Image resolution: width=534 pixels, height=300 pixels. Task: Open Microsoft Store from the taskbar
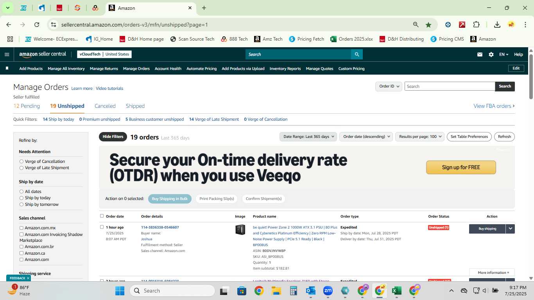pyautogui.click(x=242, y=291)
